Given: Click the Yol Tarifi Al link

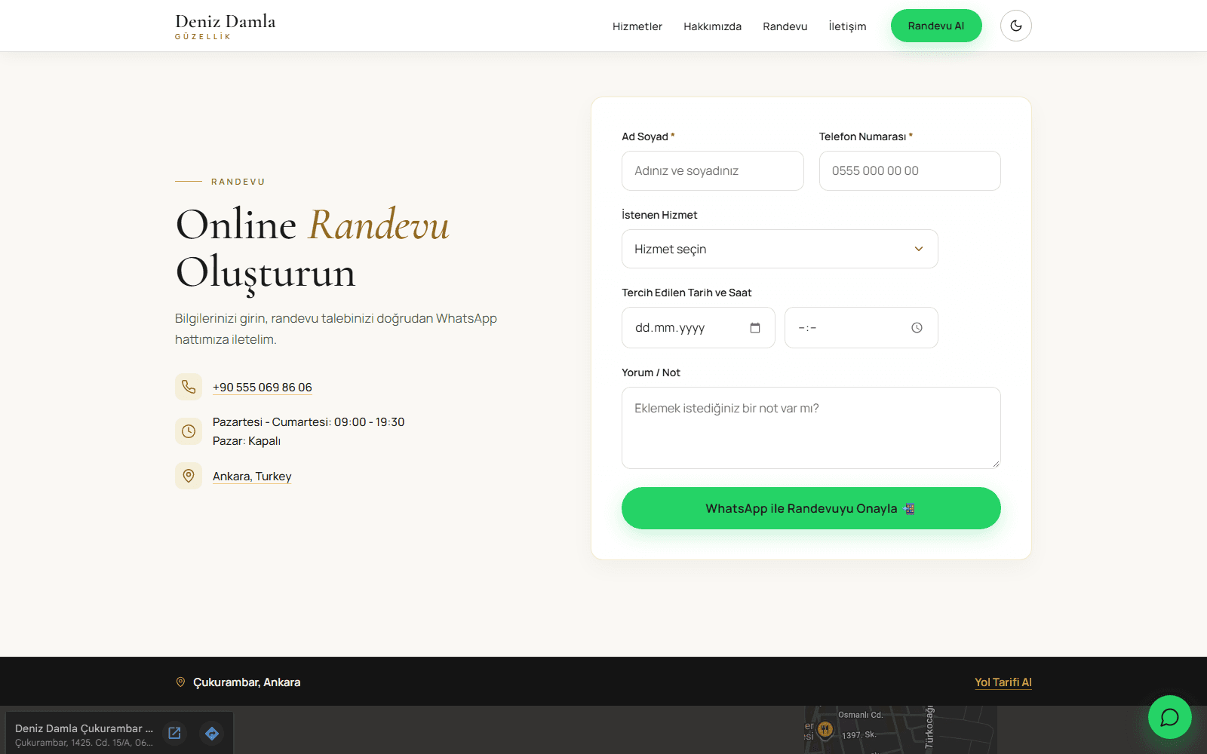Looking at the screenshot, I should pos(1003,682).
